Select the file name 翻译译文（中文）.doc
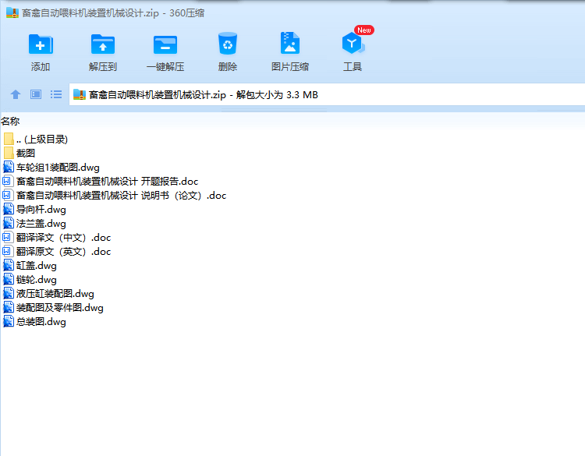The image size is (585, 456). (63, 238)
